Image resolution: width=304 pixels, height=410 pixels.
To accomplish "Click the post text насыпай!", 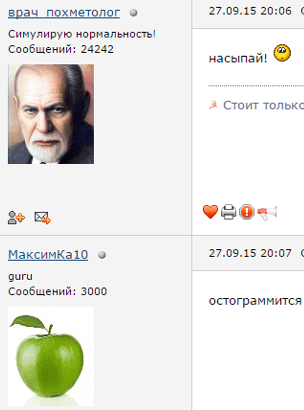I will [x=238, y=58].
